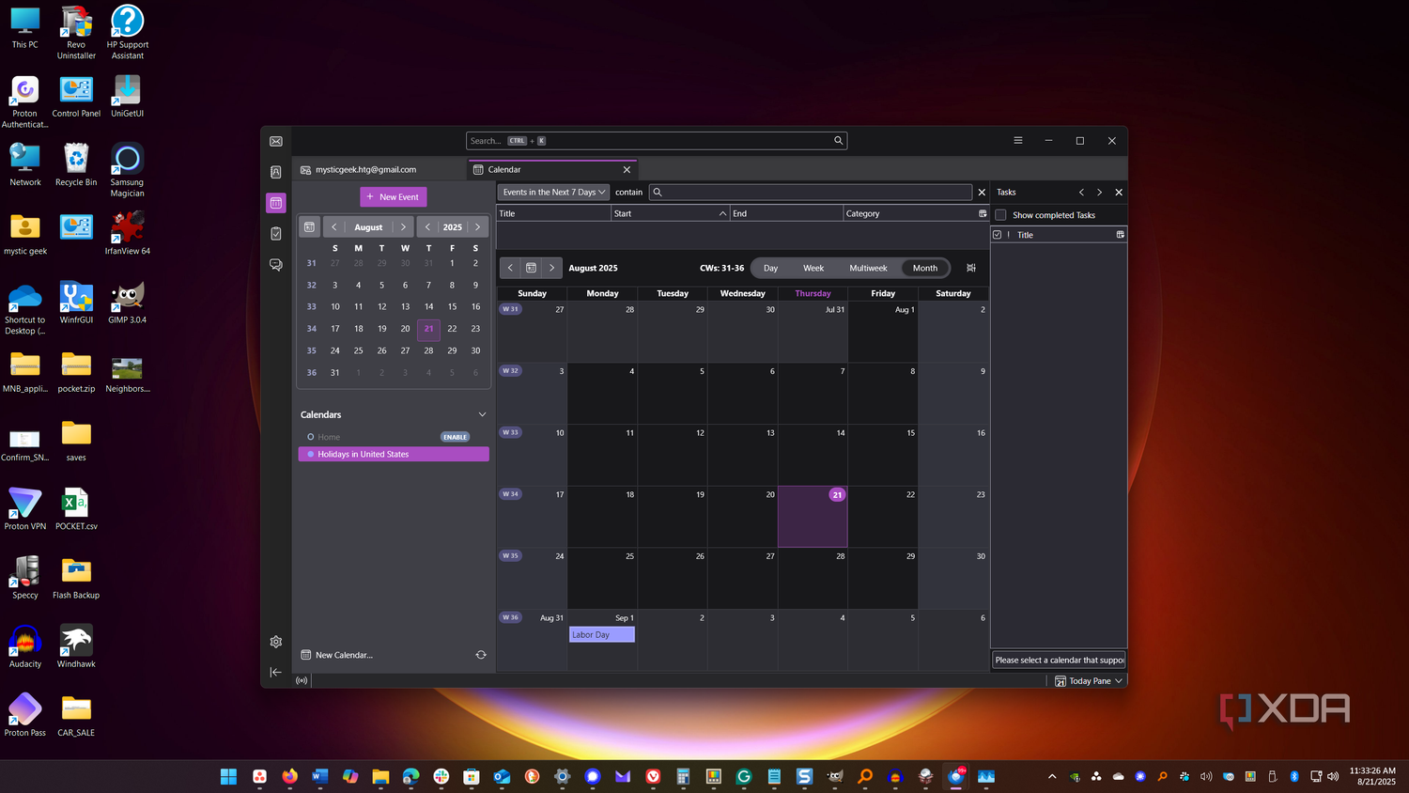The height and width of the screenshot is (793, 1409).
Task: Navigate main calendar to next month
Action: (x=551, y=268)
